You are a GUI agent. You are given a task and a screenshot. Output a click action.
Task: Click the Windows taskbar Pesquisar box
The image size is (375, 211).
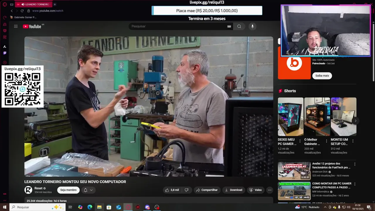click(x=37, y=207)
